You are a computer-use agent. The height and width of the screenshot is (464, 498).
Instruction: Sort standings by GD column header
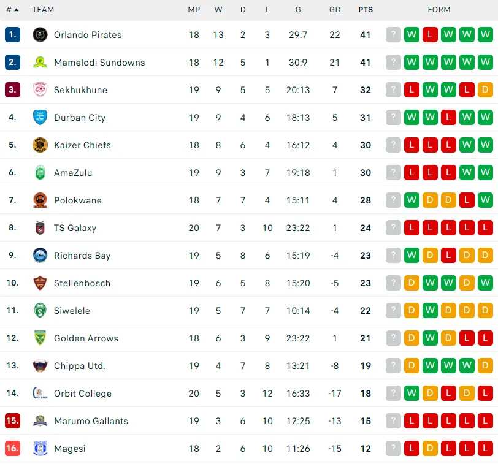click(335, 10)
